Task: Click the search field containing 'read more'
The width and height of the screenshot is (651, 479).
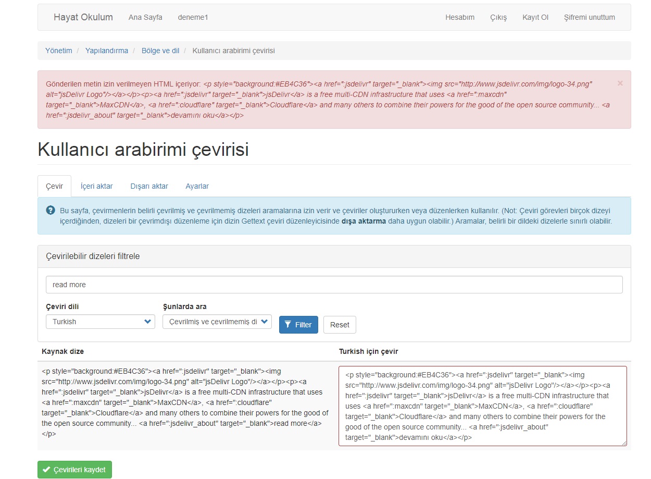Action: (x=334, y=285)
